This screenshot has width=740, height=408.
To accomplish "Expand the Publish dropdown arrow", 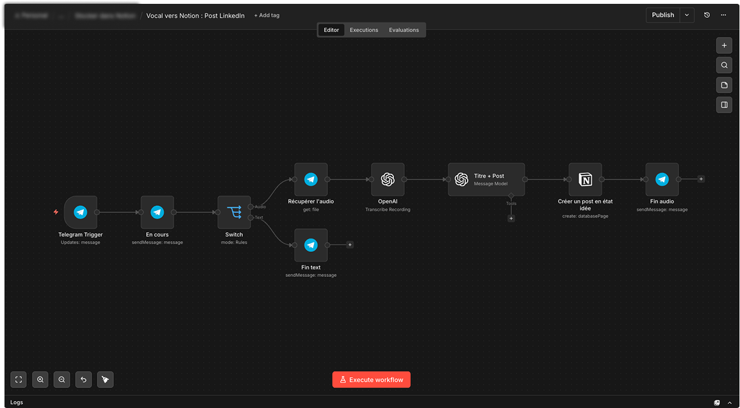I will click(687, 15).
